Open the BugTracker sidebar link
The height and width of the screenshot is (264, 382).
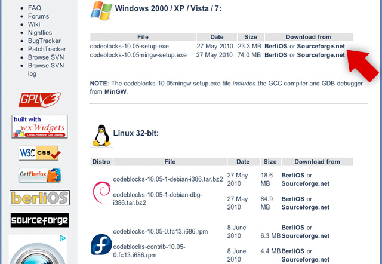tap(44, 41)
